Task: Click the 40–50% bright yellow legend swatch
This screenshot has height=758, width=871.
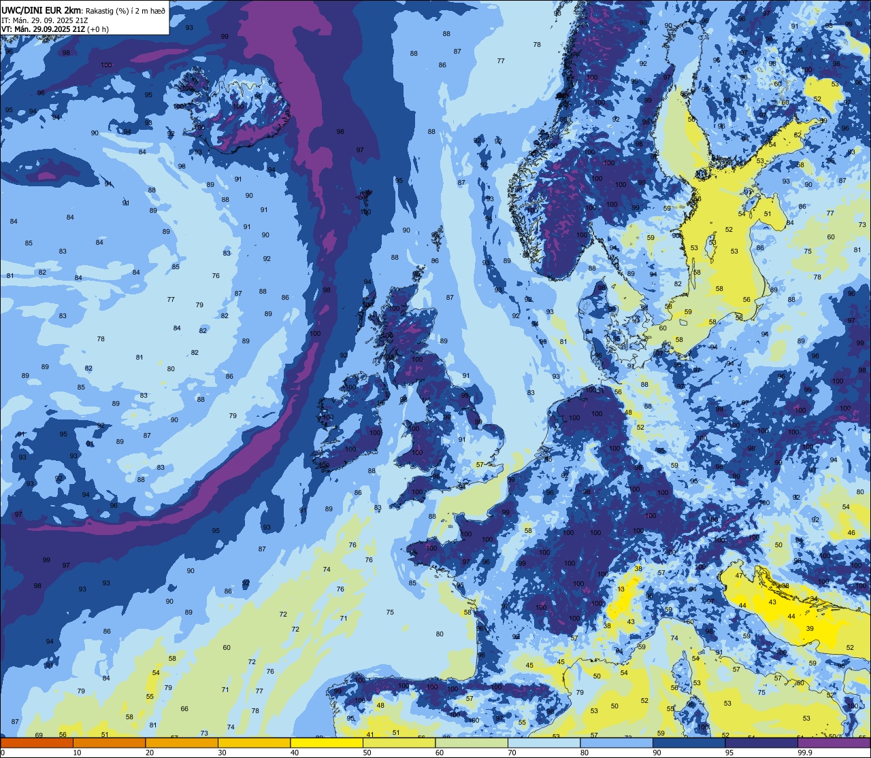Action: point(327,742)
